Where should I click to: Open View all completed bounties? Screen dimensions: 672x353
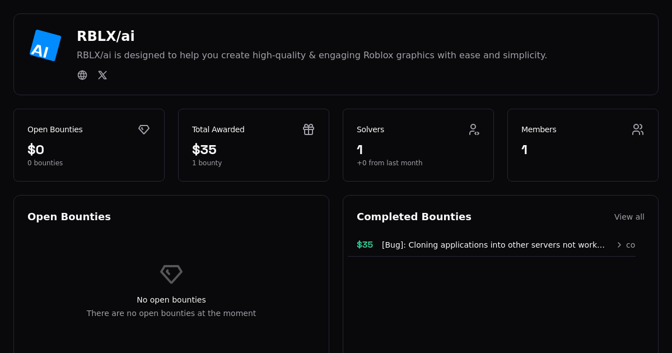pos(629,217)
